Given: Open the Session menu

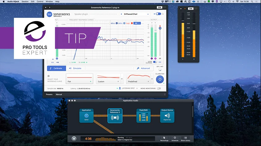Looking at the screenshot, I should [x=25, y=2].
